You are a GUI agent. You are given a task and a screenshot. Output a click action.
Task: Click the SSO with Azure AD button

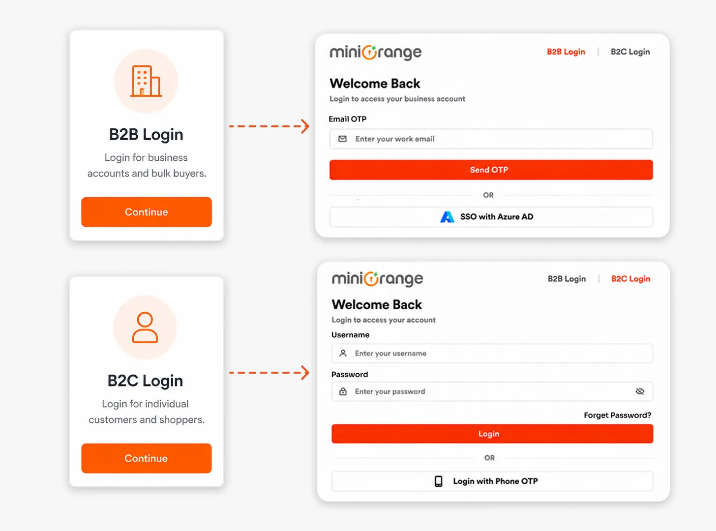(x=491, y=217)
